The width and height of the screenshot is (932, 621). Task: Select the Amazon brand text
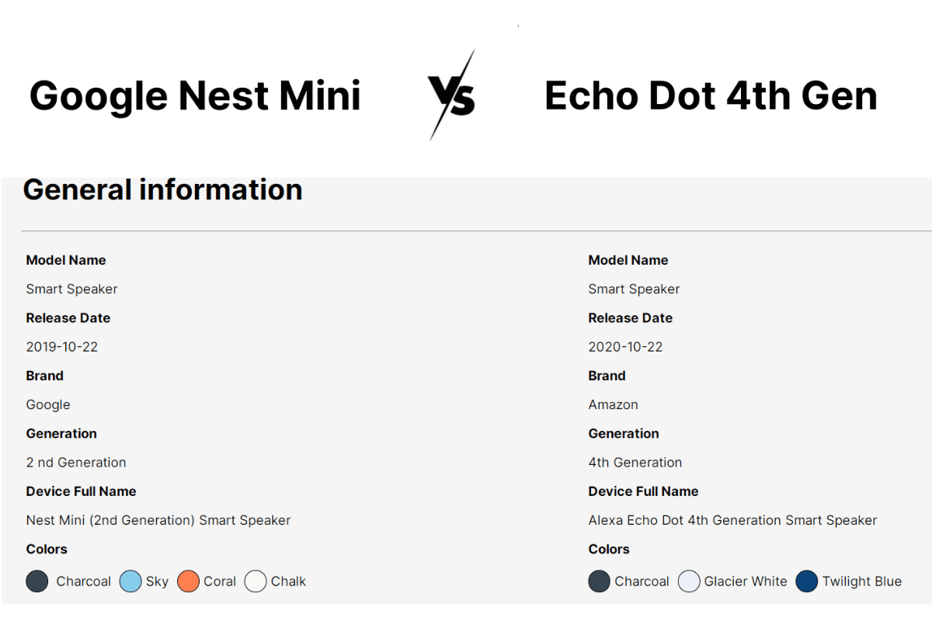(613, 404)
